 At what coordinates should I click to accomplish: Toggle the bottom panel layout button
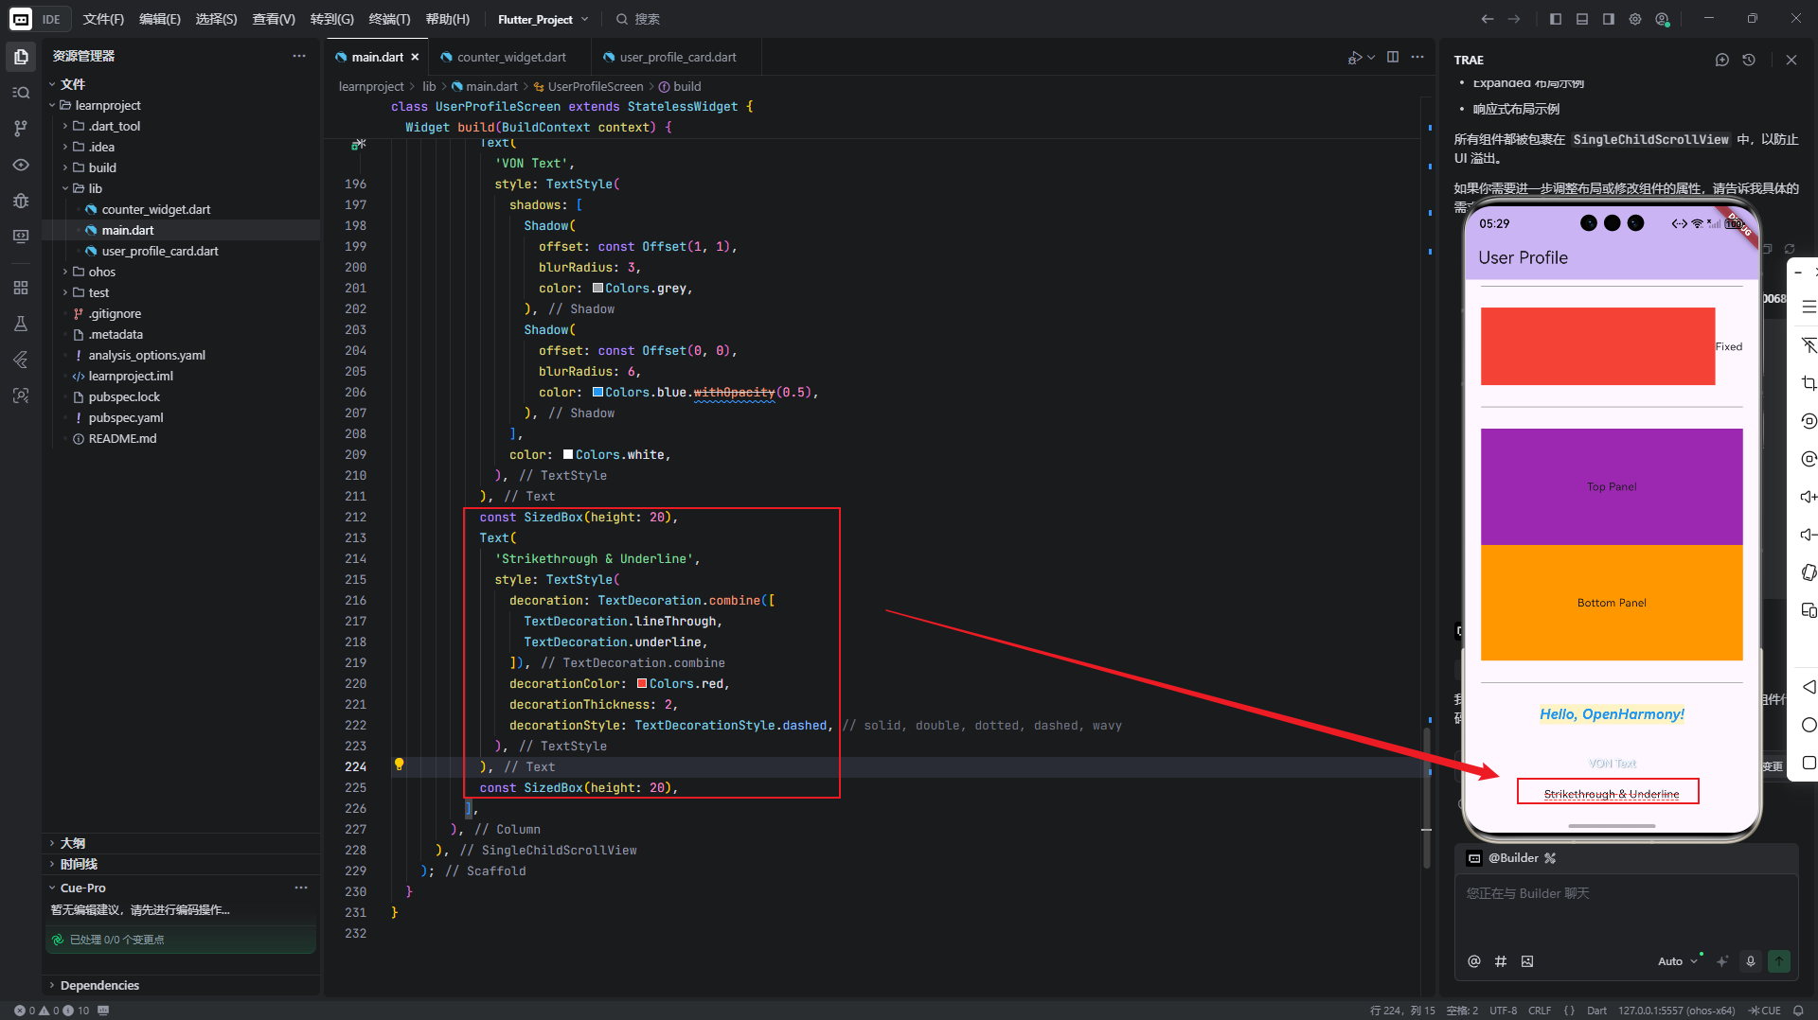(x=1582, y=19)
